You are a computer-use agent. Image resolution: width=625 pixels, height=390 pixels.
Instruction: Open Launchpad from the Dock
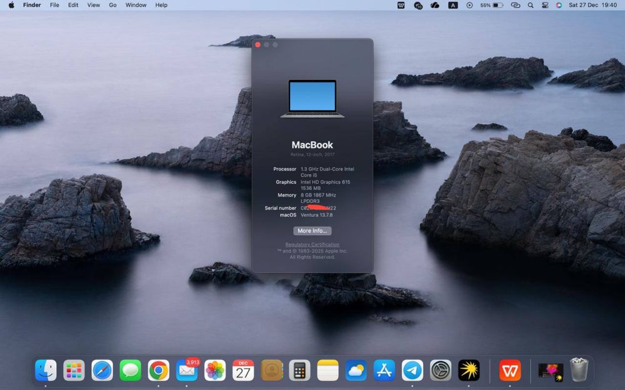coord(74,370)
